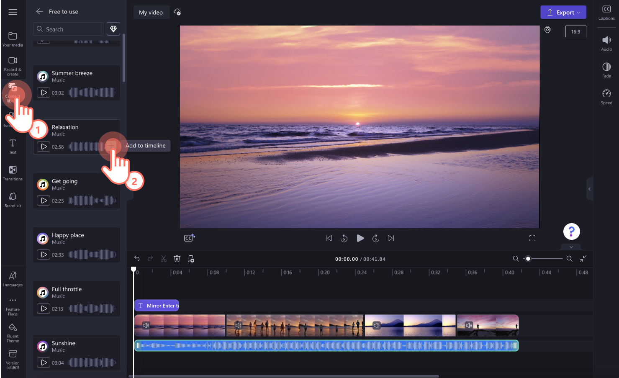Viewport: 619px width, 378px height.
Task: Redo the last timeline action
Action: pyautogui.click(x=150, y=259)
